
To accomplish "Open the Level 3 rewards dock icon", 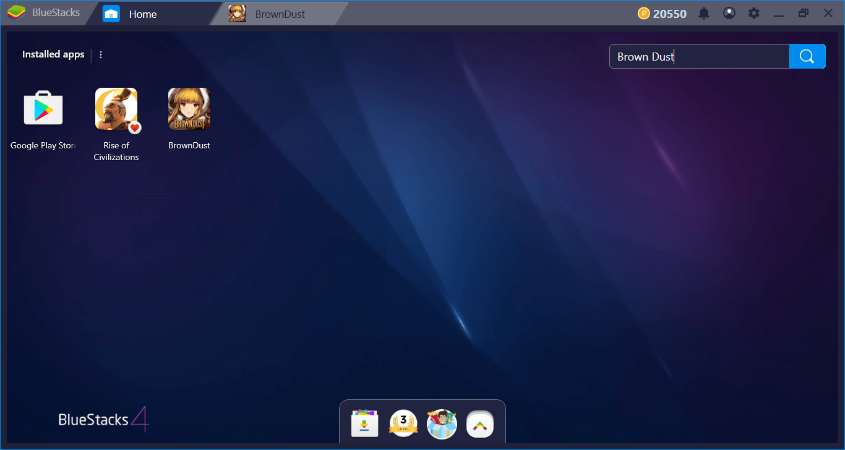I will [403, 424].
